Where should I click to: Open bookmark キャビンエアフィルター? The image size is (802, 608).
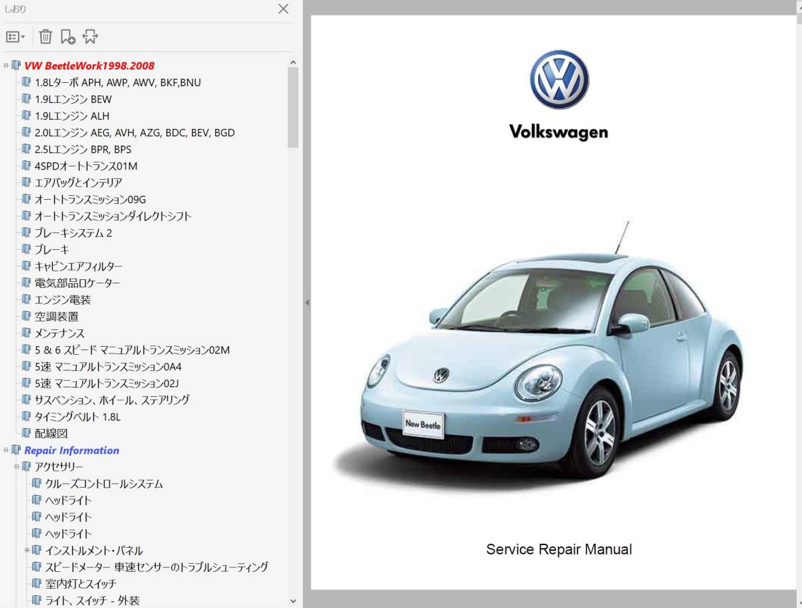(78, 266)
